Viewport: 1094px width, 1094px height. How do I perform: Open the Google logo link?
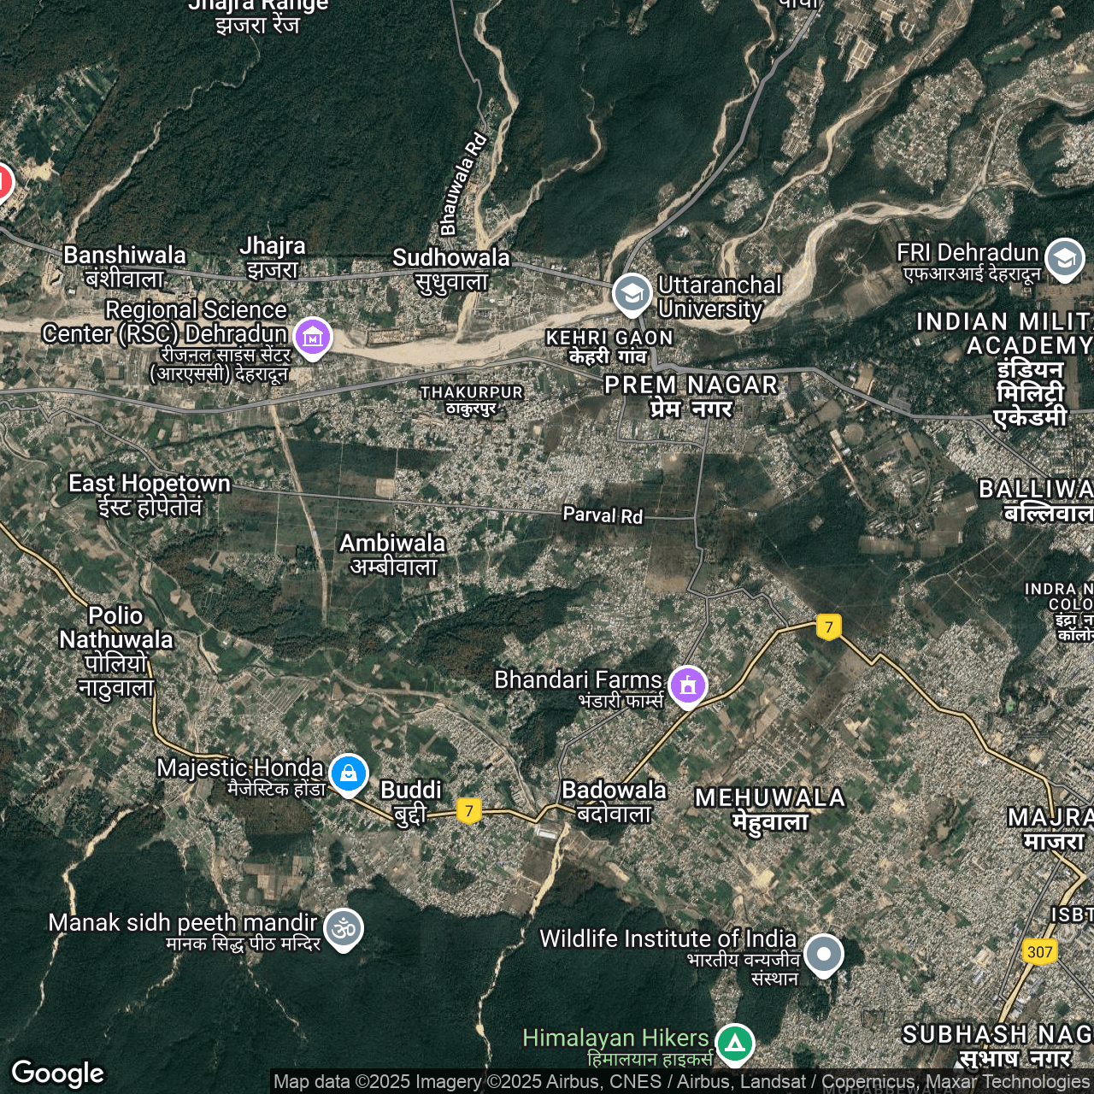(57, 1073)
